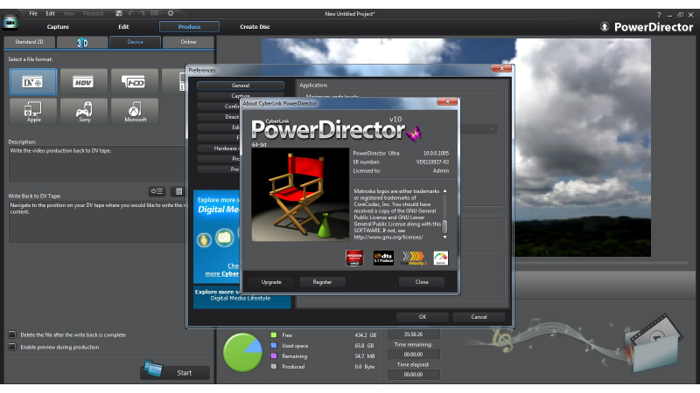Viewport: 700px width, 393px height.
Task: Select the Standard 2D tab
Action: tap(30, 42)
